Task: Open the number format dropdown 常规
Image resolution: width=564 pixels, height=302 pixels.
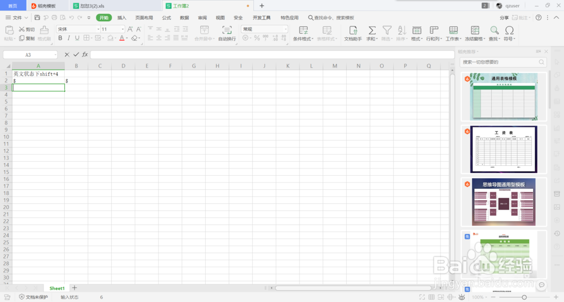Action: (x=285, y=29)
